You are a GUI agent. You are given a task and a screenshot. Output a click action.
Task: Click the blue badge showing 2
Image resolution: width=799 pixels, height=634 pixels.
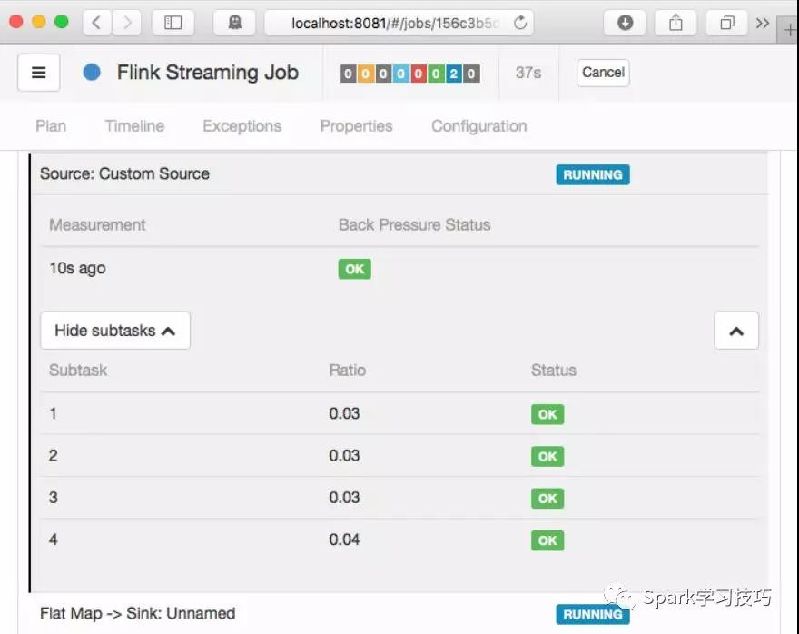[x=453, y=74]
